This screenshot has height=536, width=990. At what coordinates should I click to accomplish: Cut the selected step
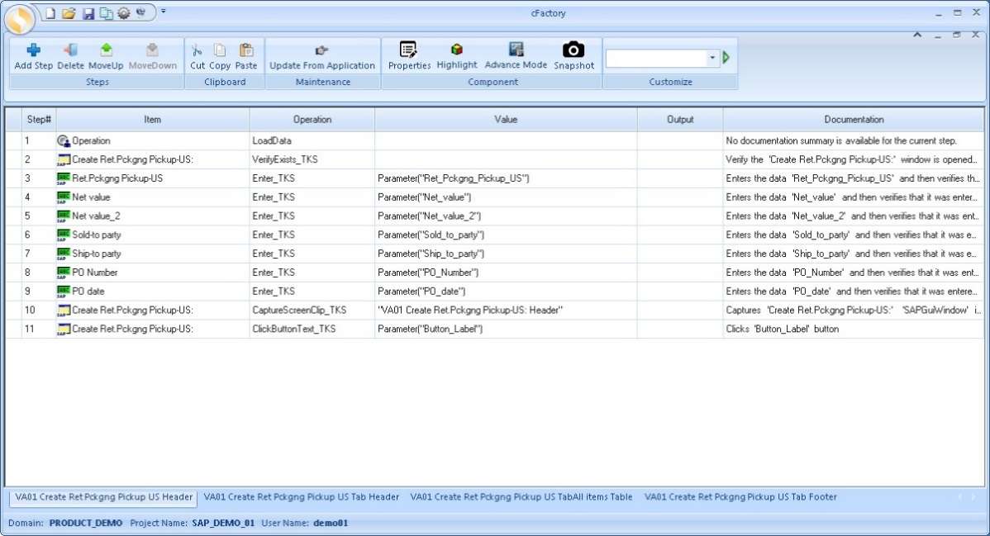click(x=197, y=56)
